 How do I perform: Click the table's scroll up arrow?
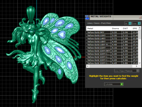140,28
